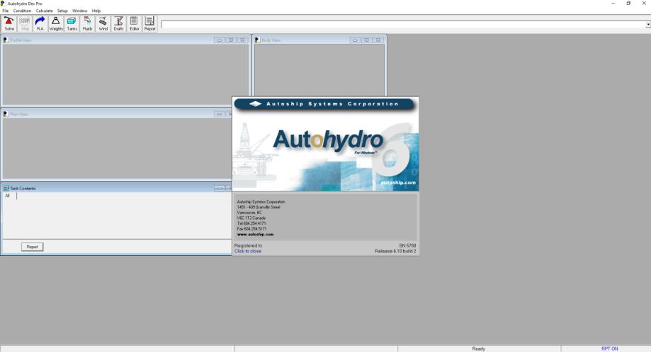Open the Weights toolbar tool
651x352 pixels.
(56, 23)
